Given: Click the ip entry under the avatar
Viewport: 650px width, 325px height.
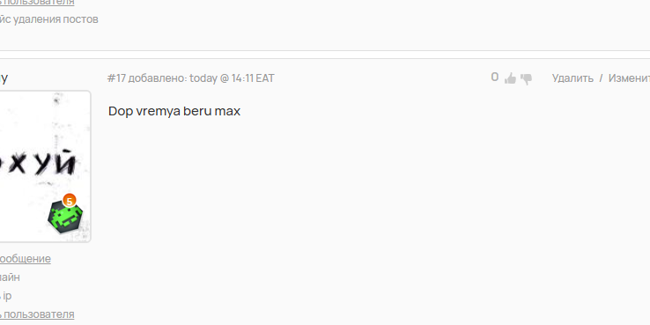Looking at the screenshot, I should pyautogui.click(x=6, y=296).
